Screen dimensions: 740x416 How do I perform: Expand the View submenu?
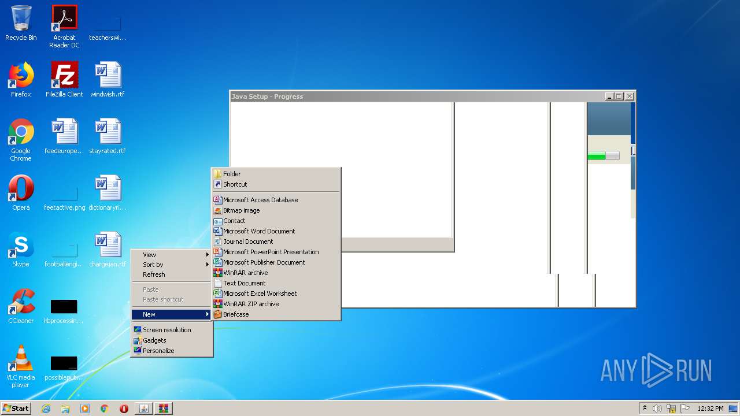pyautogui.click(x=172, y=255)
